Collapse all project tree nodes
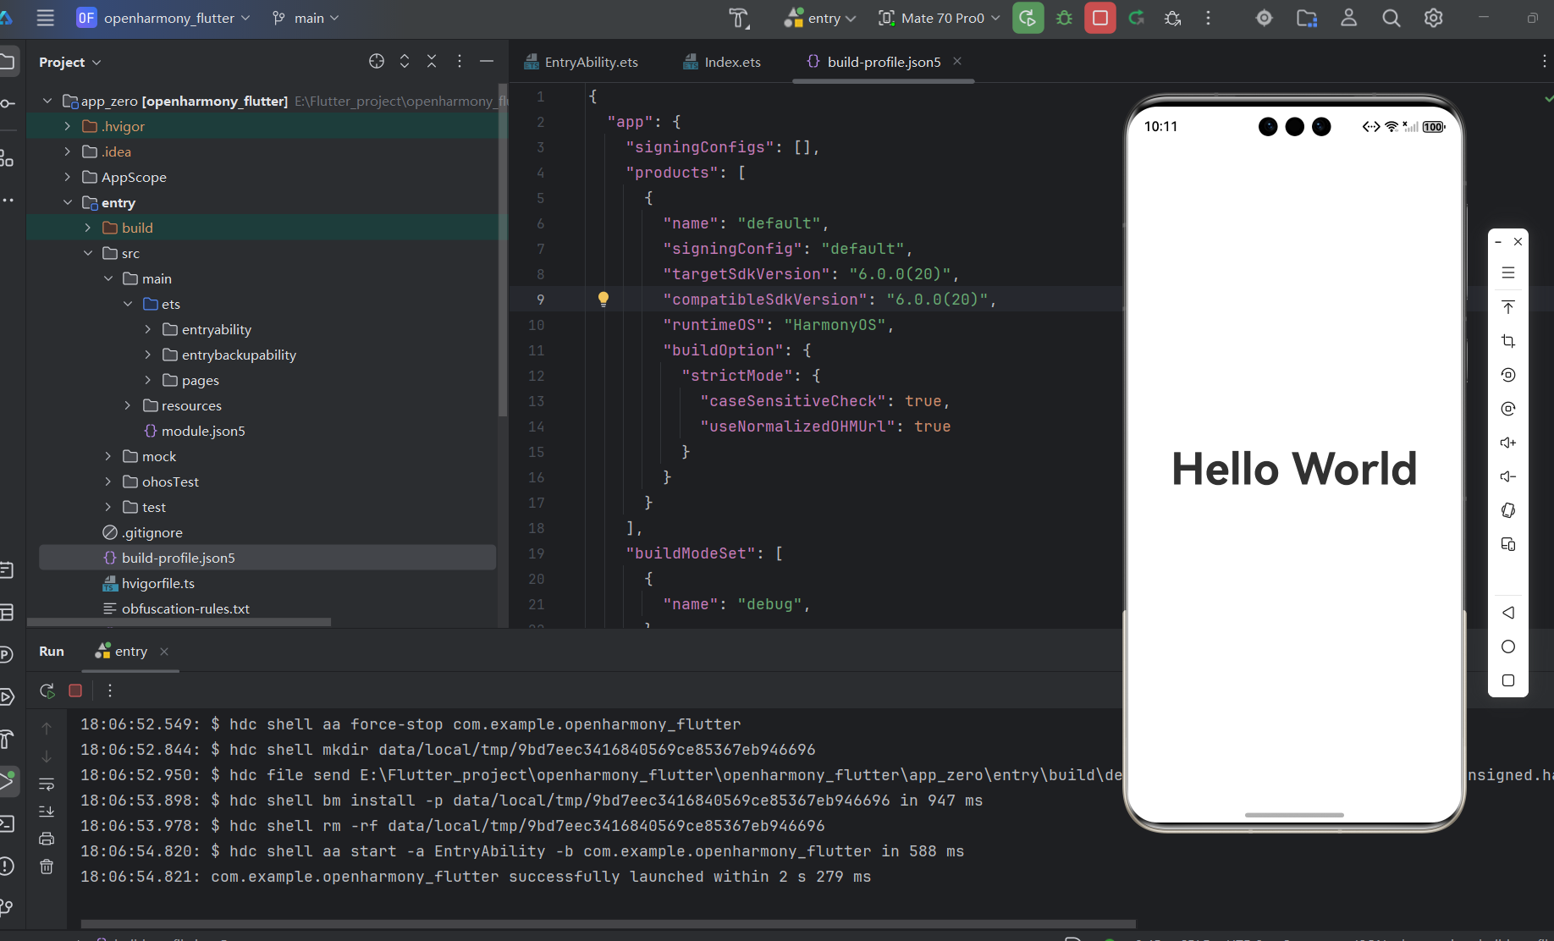The image size is (1554, 941). 432,61
